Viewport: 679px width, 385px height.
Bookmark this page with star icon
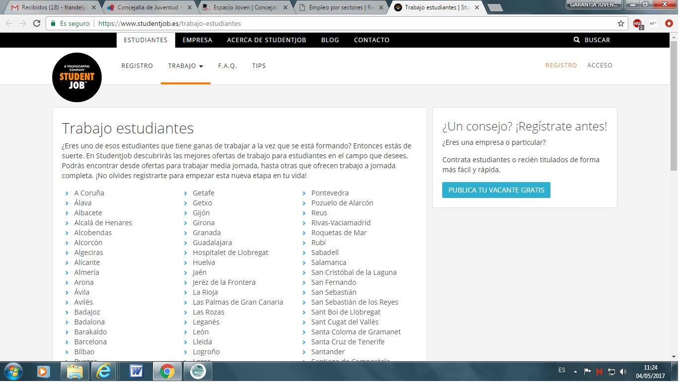[620, 23]
